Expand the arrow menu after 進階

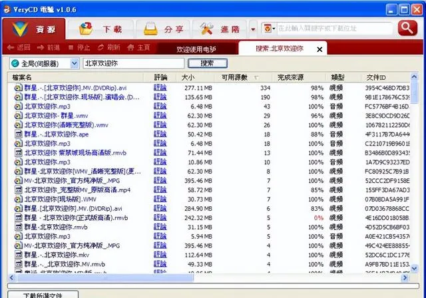coord(253,29)
